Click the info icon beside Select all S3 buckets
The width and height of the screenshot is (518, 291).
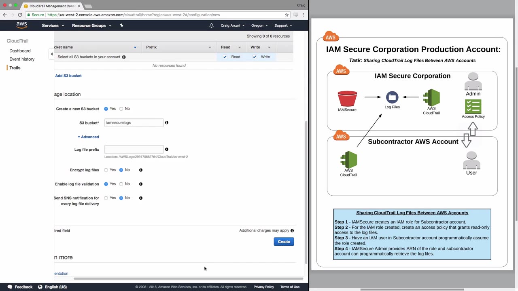pyautogui.click(x=124, y=57)
